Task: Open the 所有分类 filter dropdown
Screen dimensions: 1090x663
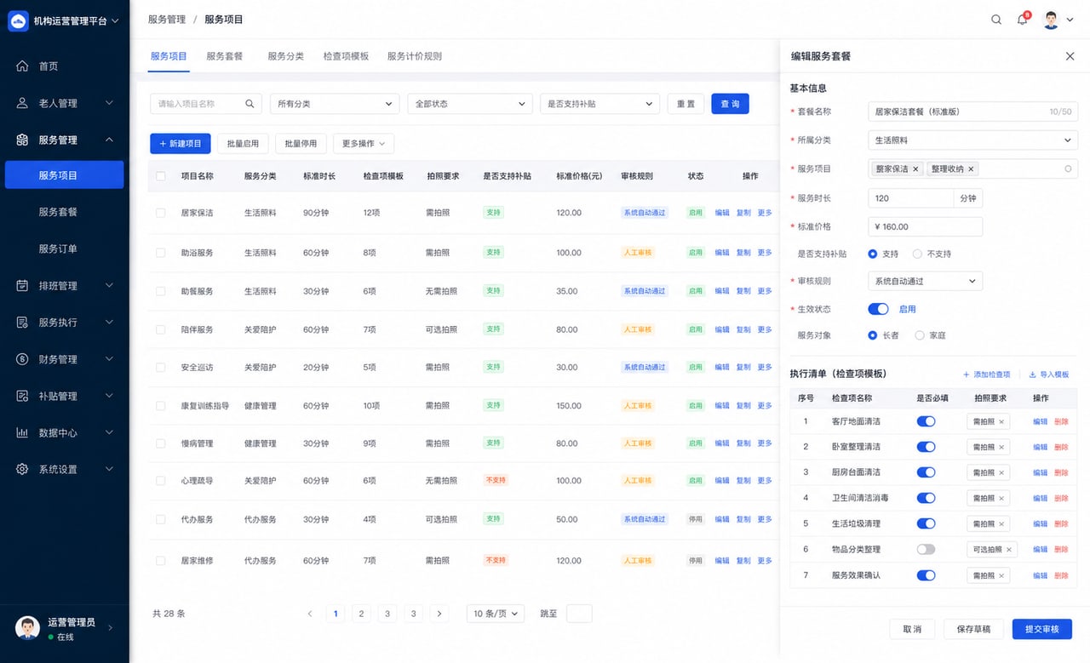Action: click(335, 104)
